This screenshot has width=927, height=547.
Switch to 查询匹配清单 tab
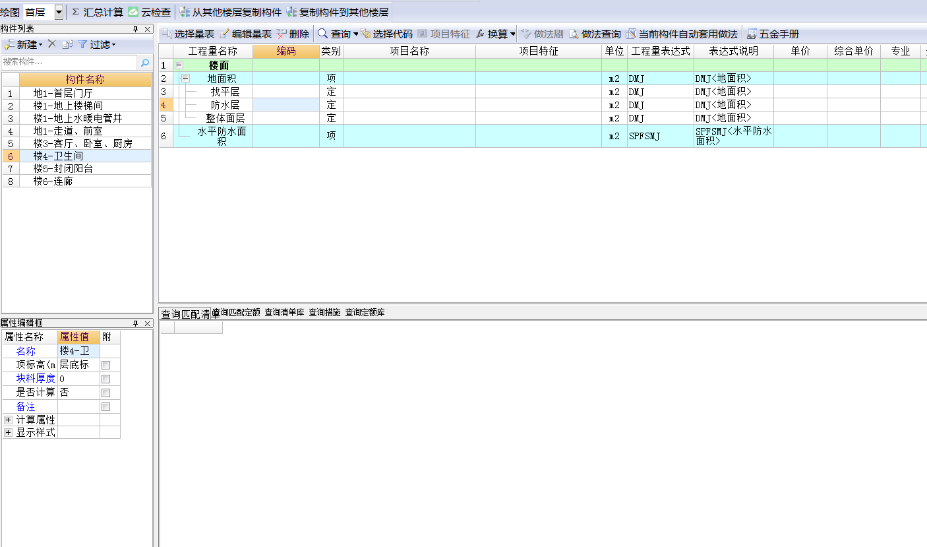point(187,313)
